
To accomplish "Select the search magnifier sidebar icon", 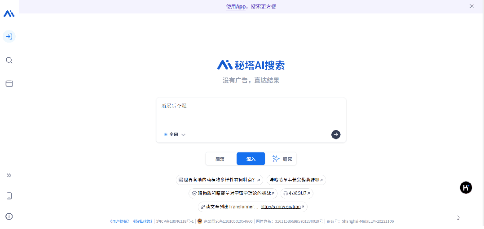I will [9, 60].
